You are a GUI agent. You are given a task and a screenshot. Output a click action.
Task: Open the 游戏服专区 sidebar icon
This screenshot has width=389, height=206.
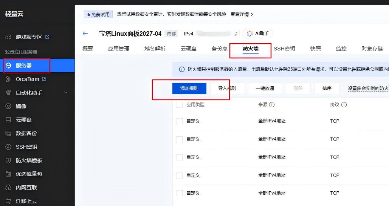pyautogui.click(x=8, y=37)
